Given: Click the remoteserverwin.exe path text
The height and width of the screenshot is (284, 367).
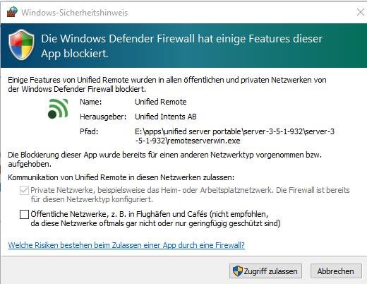Looking at the screenshot, I should point(234,136).
